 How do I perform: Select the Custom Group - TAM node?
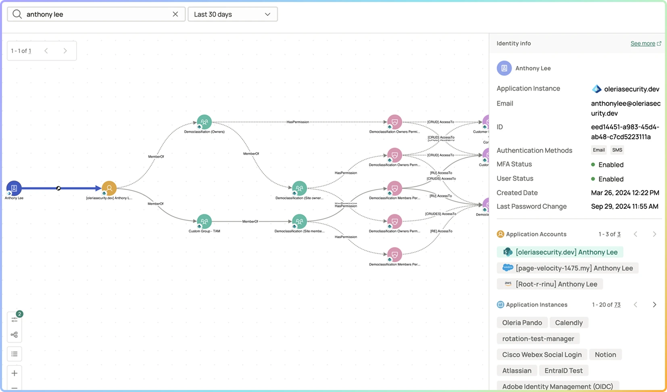[204, 222]
